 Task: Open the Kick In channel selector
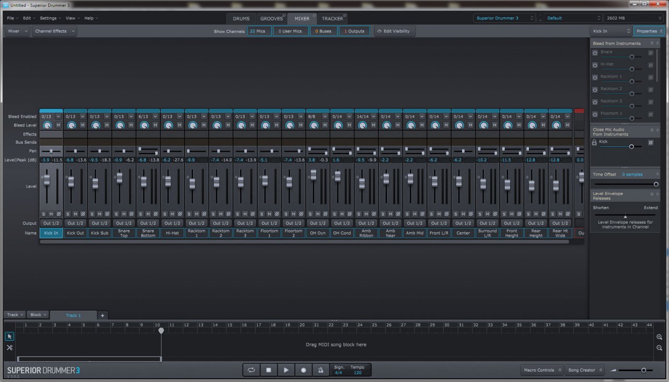click(x=611, y=31)
